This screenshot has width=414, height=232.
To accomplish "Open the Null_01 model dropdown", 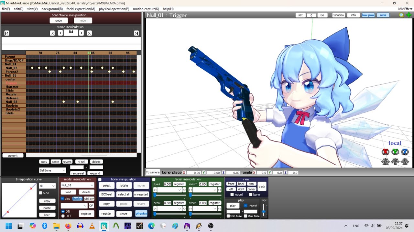I will coord(77,185).
